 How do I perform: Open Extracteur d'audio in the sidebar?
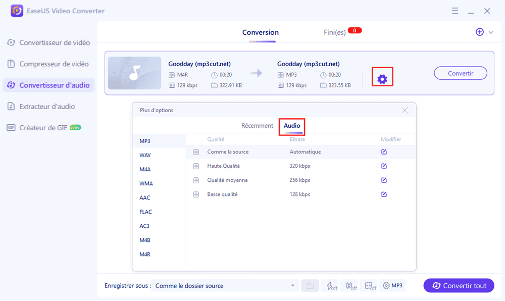click(x=47, y=107)
